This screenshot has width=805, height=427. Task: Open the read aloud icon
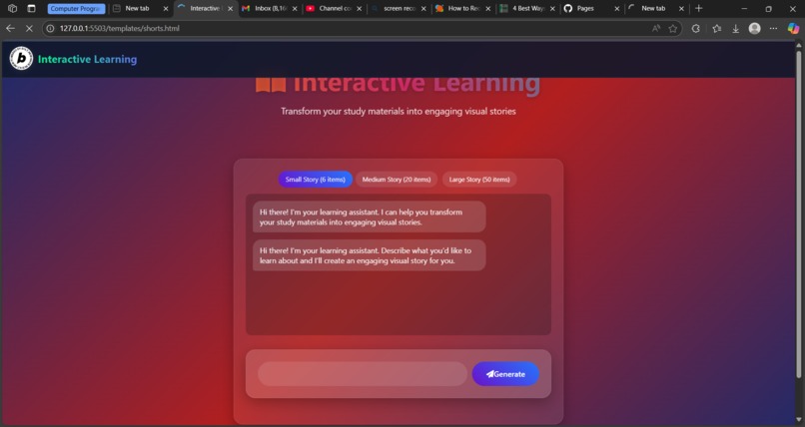(x=656, y=28)
